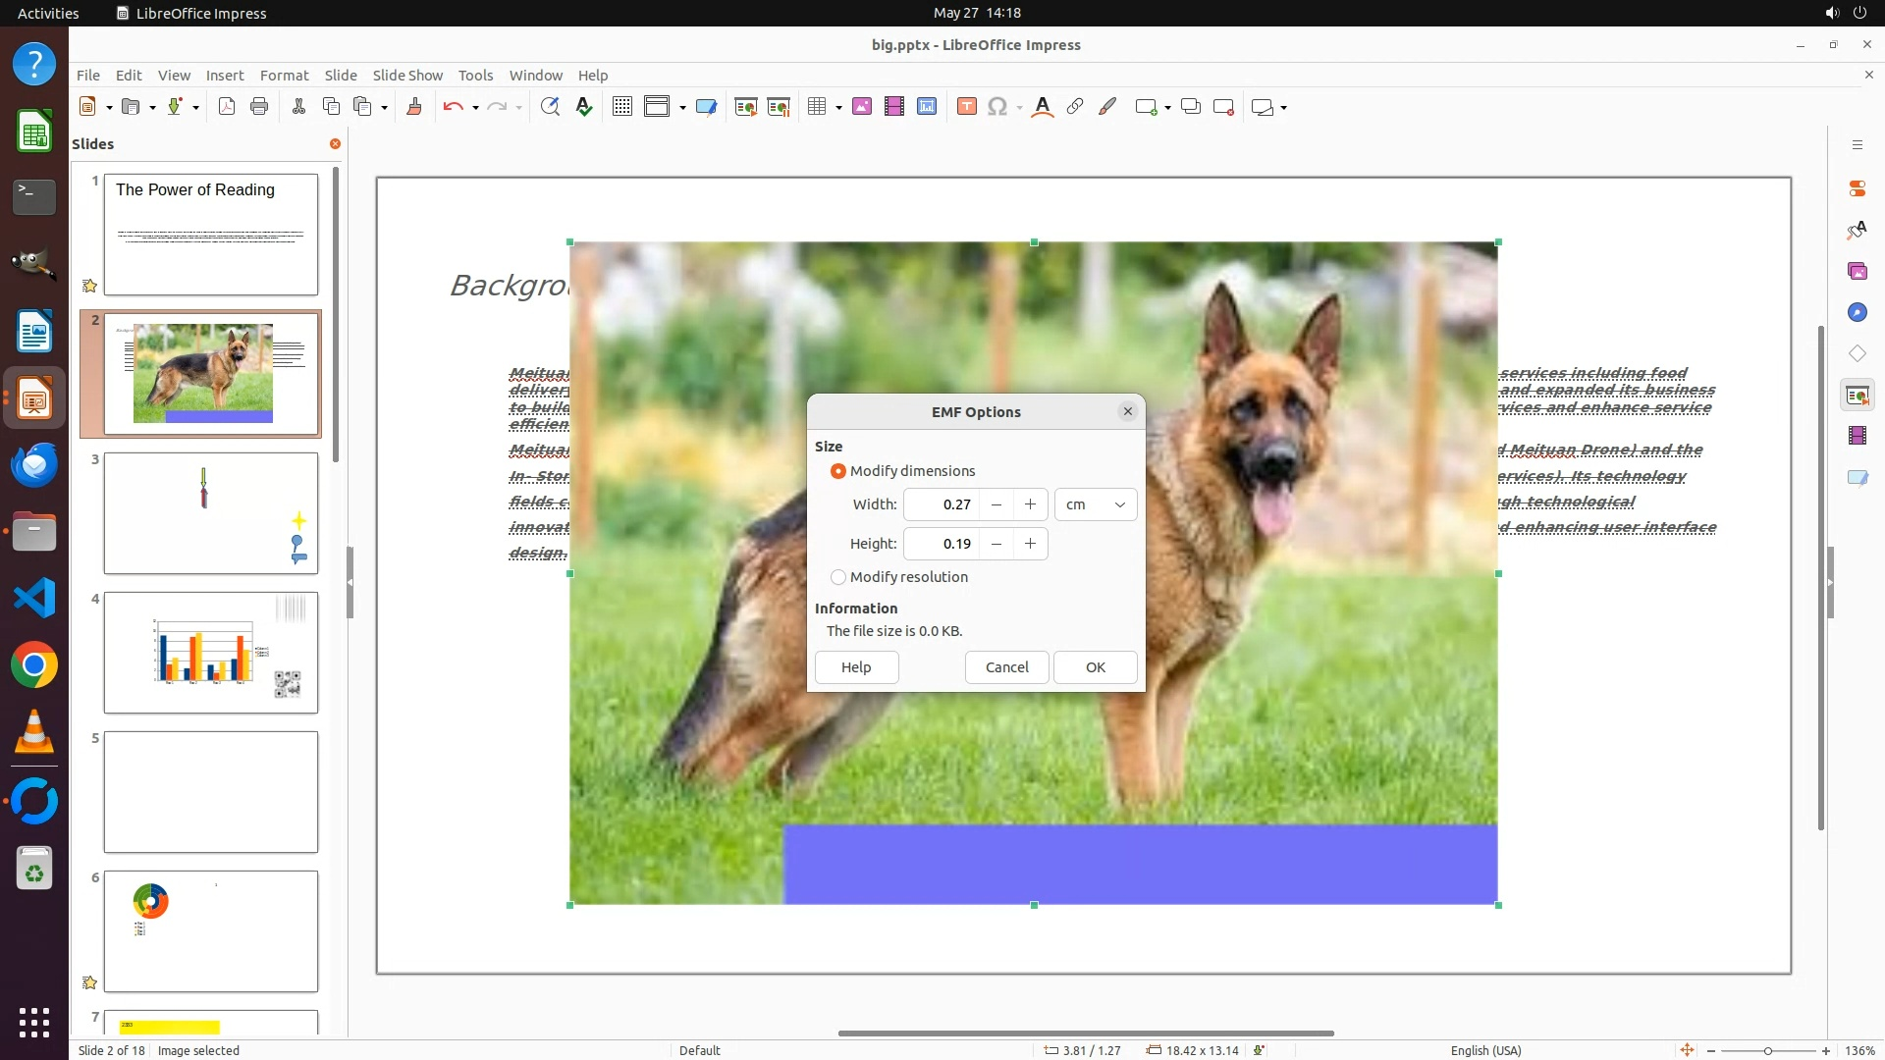Image resolution: width=1885 pixels, height=1060 pixels.
Task: Click the Clone Formatting paintbrush icon
Action: (414, 107)
